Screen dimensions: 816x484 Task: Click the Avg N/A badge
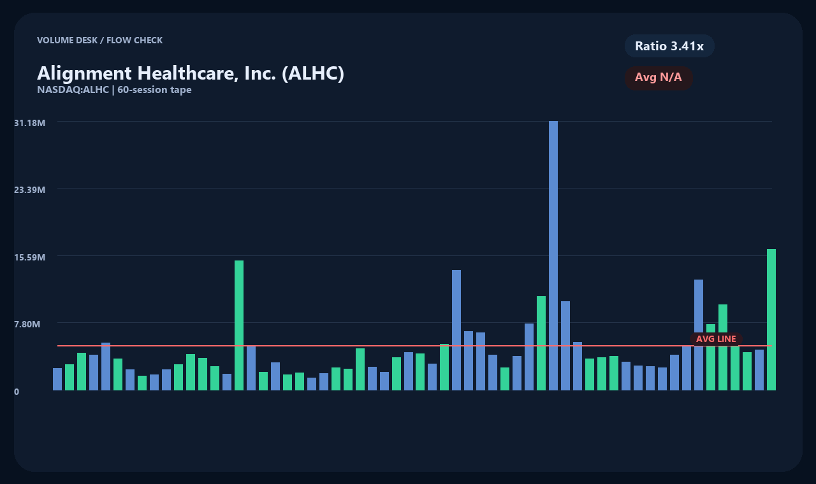[x=659, y=78]
